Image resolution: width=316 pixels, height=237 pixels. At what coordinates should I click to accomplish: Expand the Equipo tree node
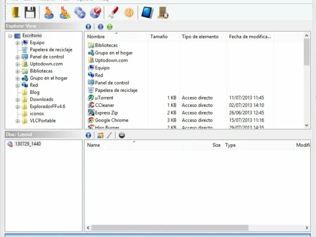pos(17,43)
